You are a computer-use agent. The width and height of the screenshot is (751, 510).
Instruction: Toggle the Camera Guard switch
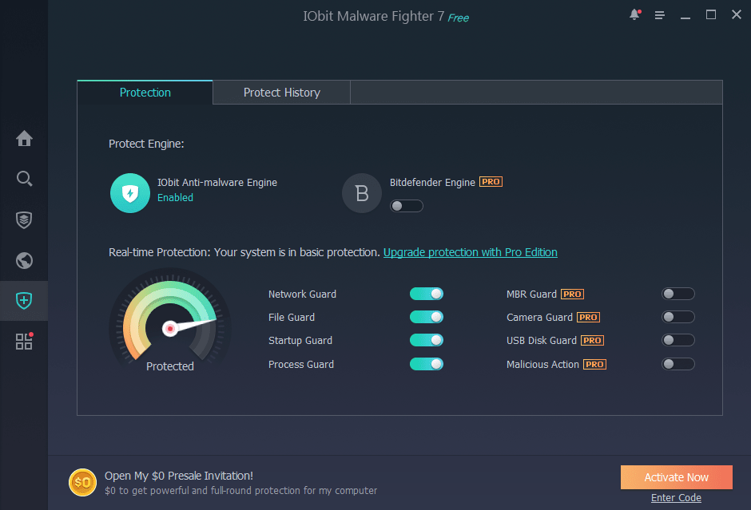[677, 317]
